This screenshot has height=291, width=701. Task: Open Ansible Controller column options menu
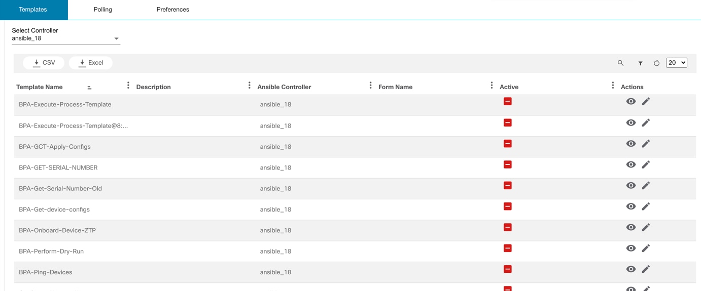coord(370,86)
